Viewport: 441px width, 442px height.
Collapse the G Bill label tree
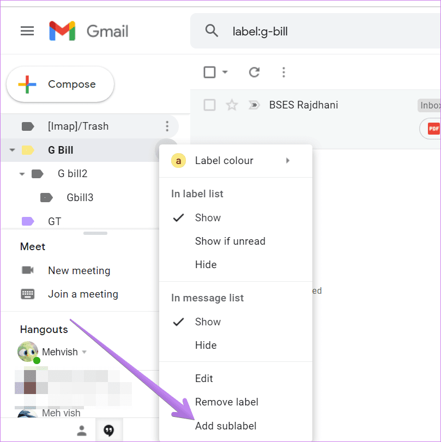[13, 150]
